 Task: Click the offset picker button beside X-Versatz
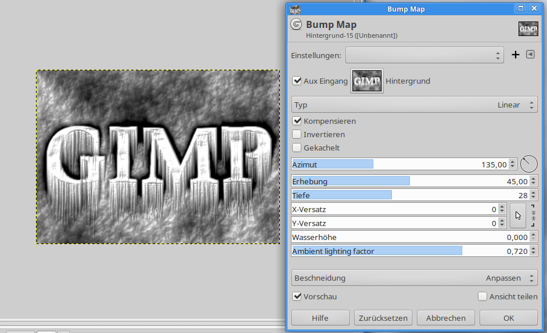click(518, 216)
